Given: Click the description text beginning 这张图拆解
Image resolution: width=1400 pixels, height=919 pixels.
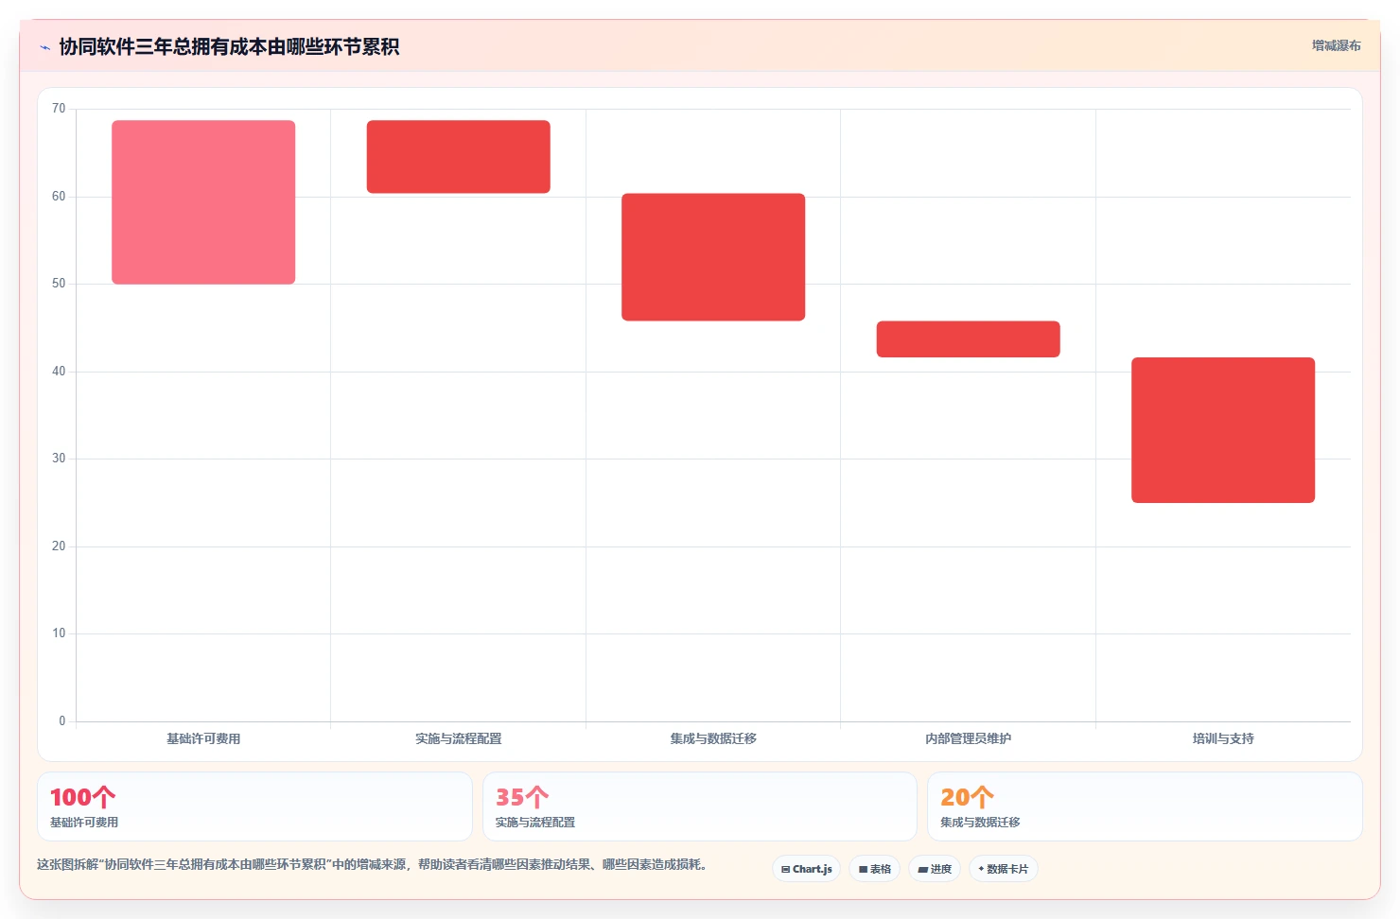Looking at the screenshot, I should 373,864.
